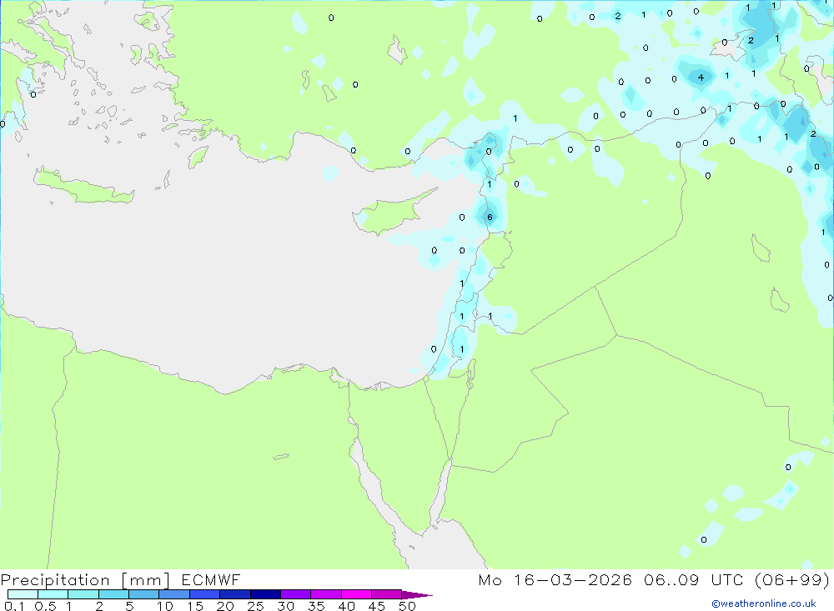Pick the 15–20 mm legend color swatch

point(204,594)
